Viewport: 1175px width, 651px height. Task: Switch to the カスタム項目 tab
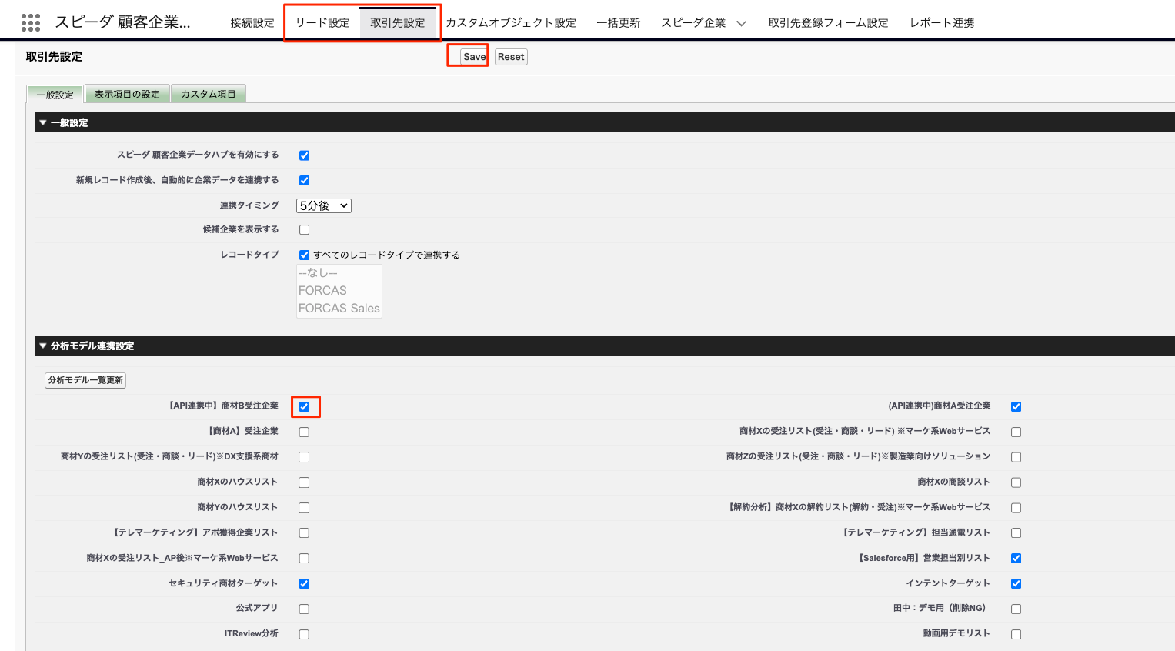(x=208, y=95)
